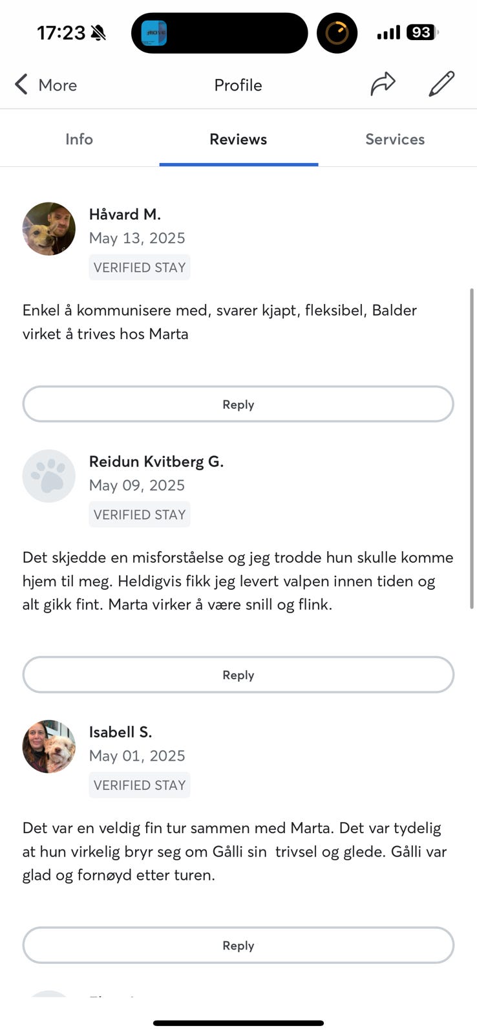
Task: Tap the back chevron beside More
Action: [x=21, y=84]
